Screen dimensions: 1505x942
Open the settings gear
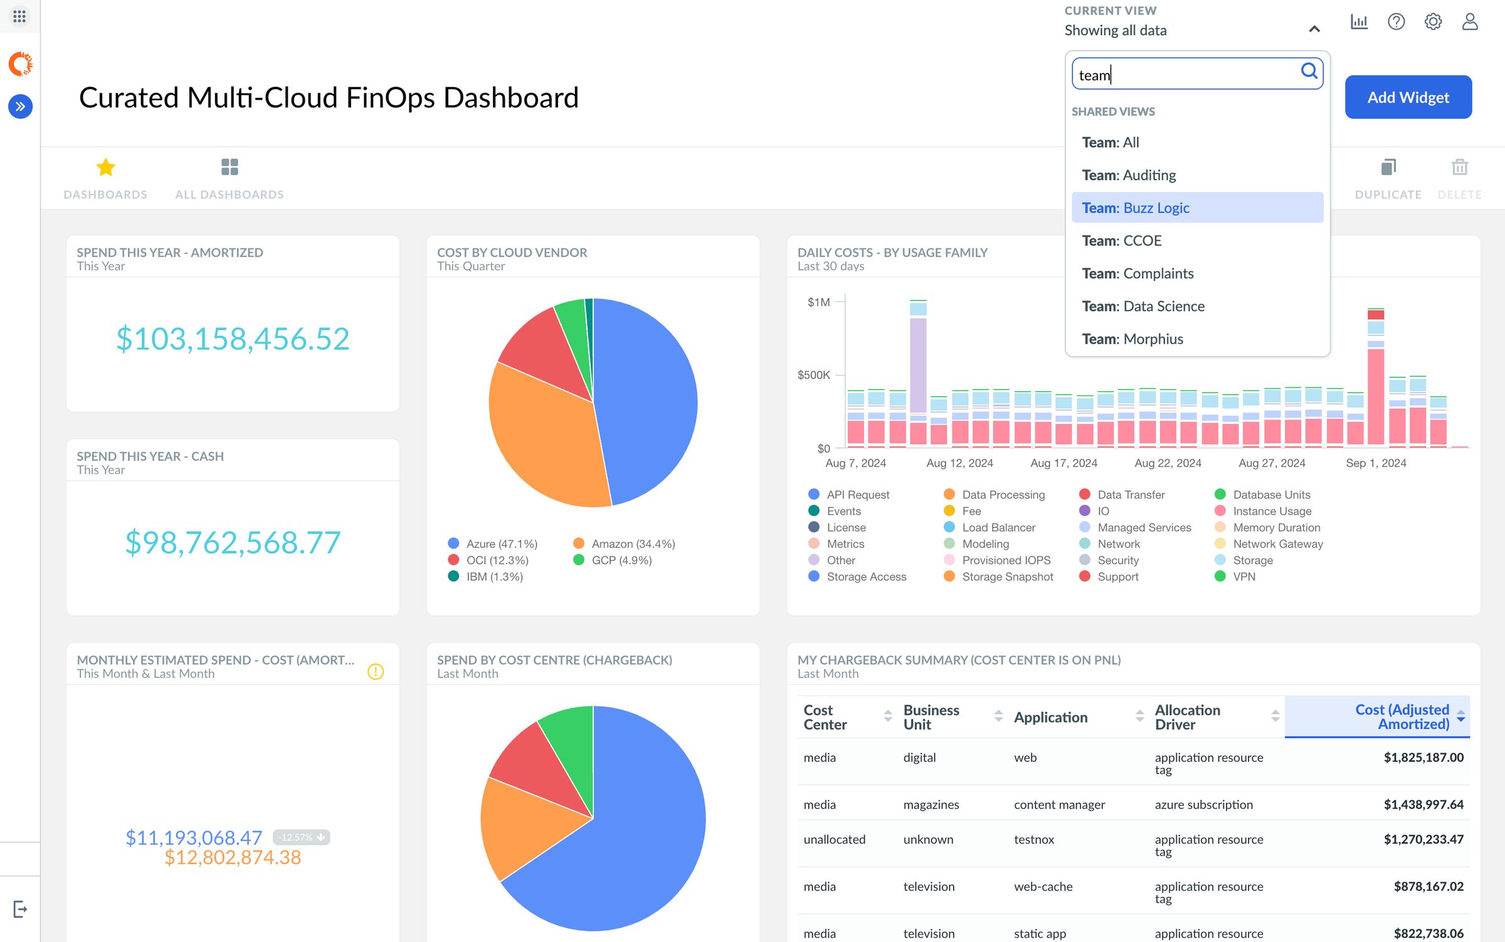[x=1432, y=22]
